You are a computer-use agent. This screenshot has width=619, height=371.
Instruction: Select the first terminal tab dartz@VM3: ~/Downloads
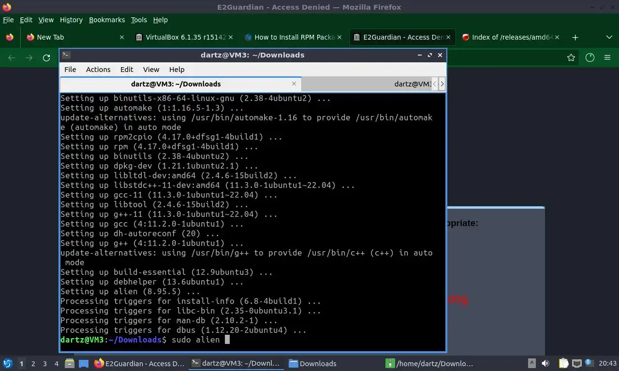click(180, 84)
